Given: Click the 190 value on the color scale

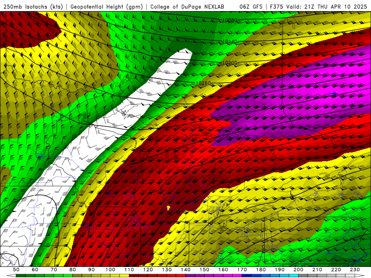Looking at the screenshot, I should (x=280, y=270).
